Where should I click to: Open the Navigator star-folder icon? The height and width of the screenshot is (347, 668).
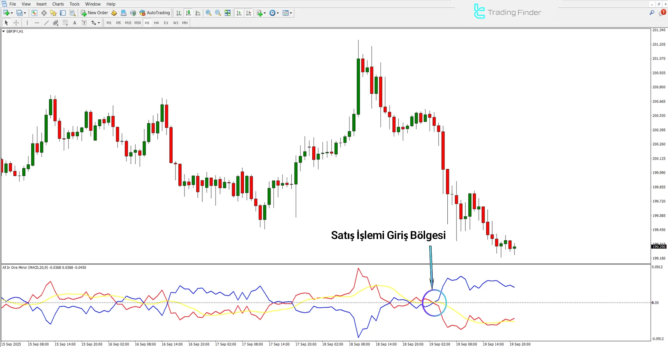[x=53, y=13]
